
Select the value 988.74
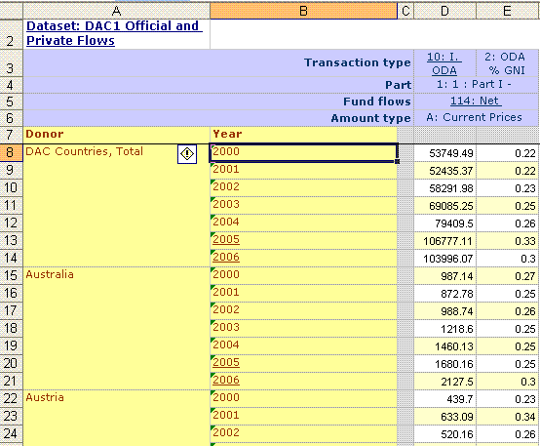click(444, 311)
